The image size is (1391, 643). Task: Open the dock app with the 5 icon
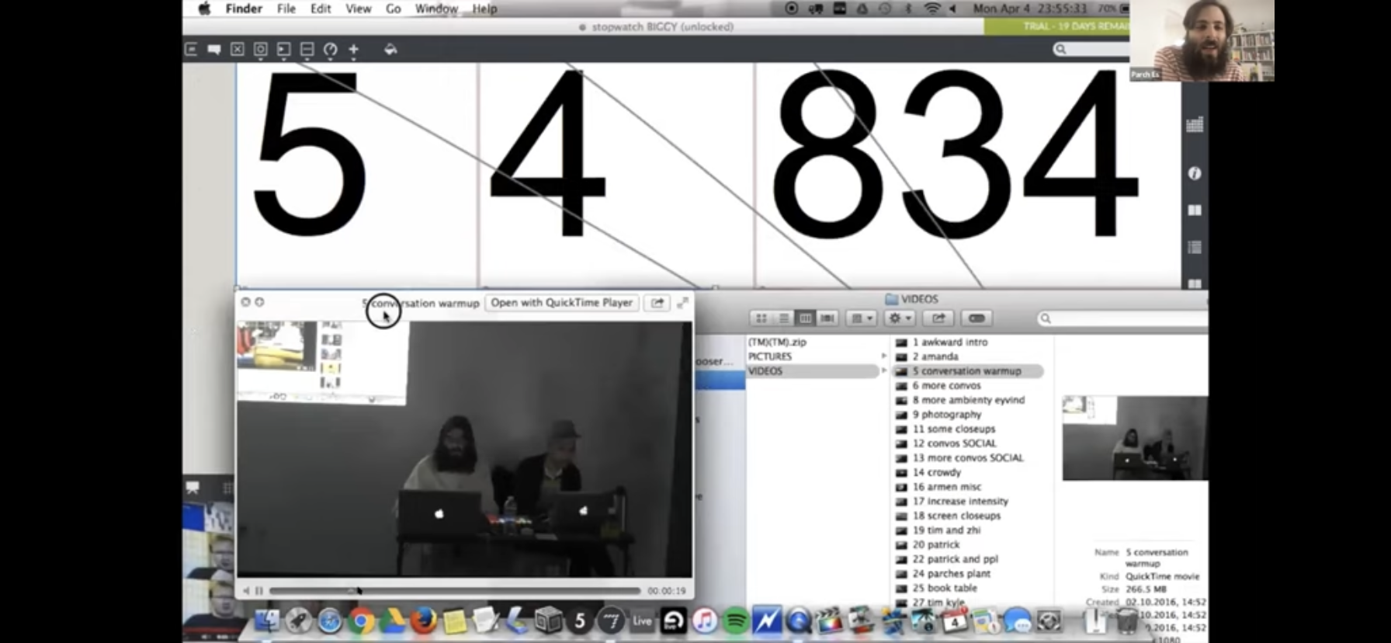(x=580, y=620)
